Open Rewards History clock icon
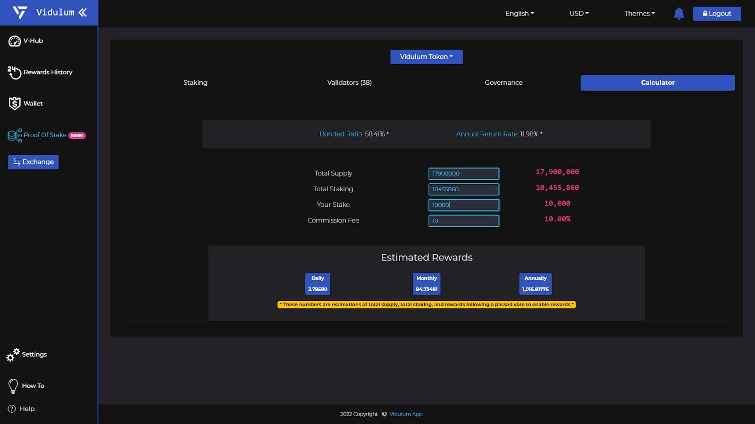The width and height of the screenshot is (755, 424). point(14,73)
